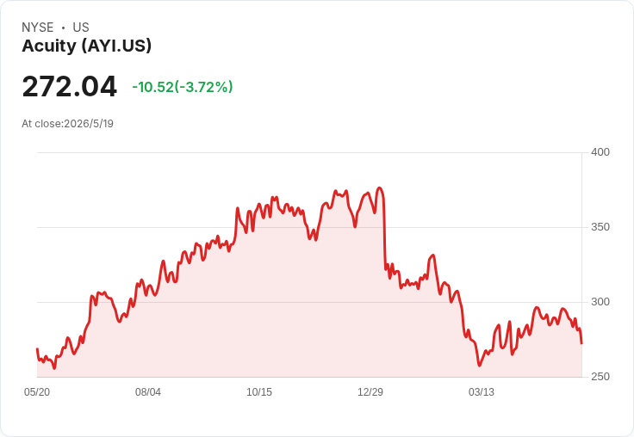Screen dimensions: 634x437
Task: Click the sharp vertical drop after 12/29
Action: (384, 234)
